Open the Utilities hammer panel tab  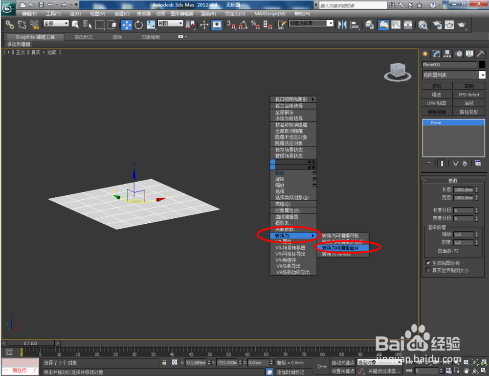pos(480,54)
